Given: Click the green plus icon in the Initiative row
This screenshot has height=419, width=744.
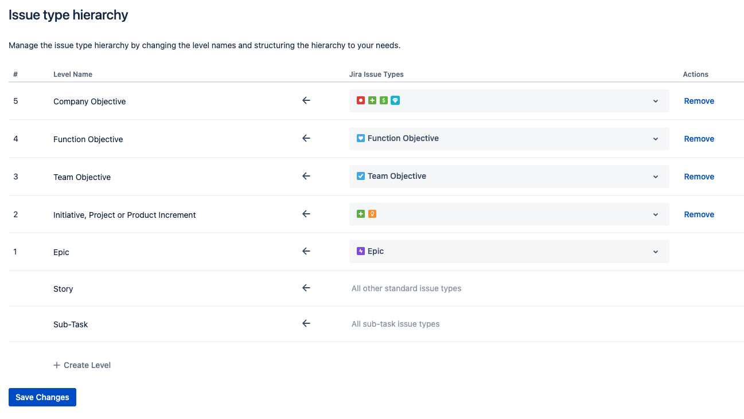Looking at the screenshot, I should (360, 213).
